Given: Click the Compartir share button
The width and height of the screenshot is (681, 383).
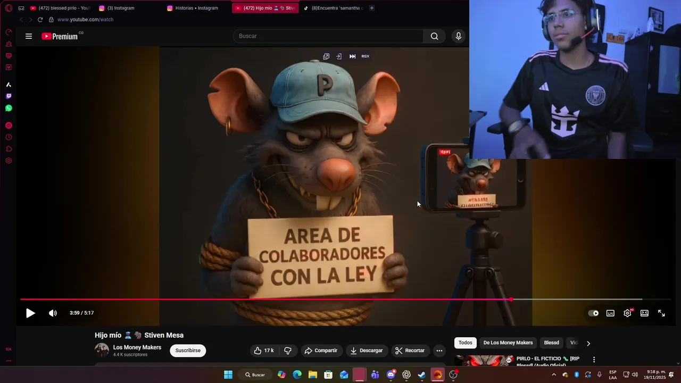Looking at the screenshot, I should 321,351.
